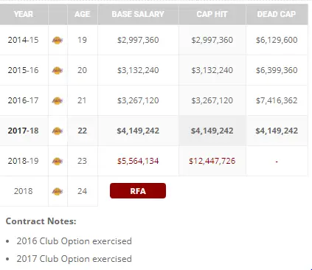Viewport: 312px width, 270px height.
Task: Click the Lakers logo in 2016-17 row
Action: click(58, 100)
